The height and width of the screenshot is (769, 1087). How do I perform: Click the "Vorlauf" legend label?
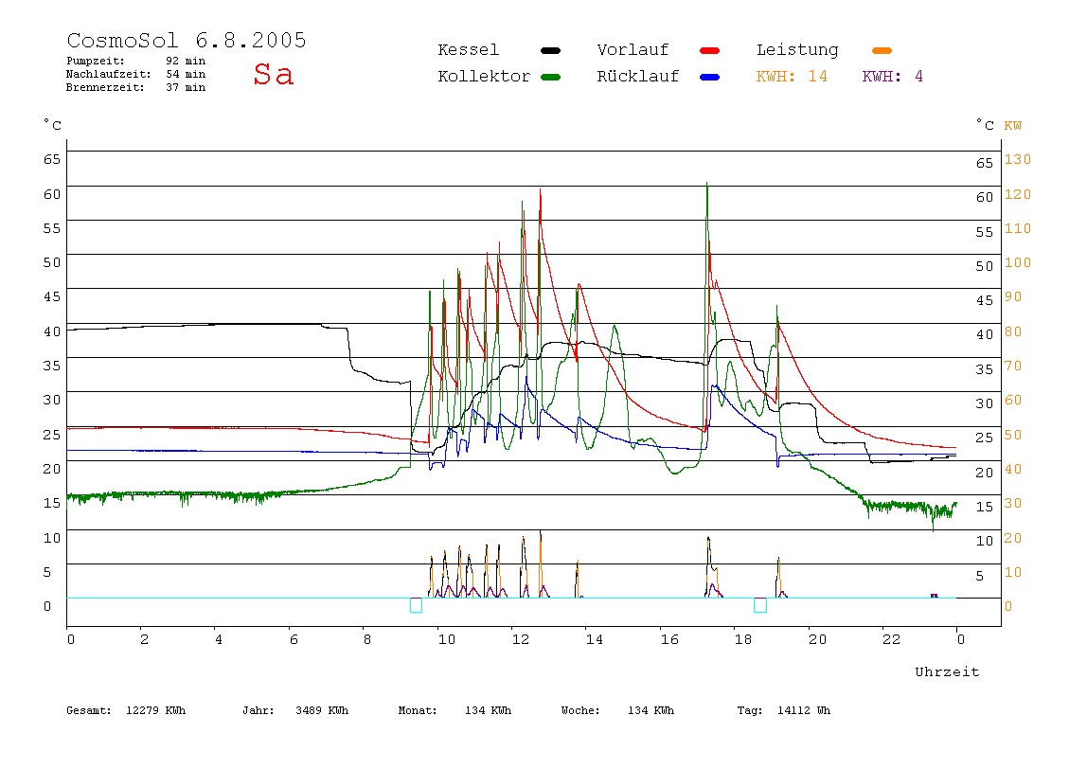click(633, 50)
